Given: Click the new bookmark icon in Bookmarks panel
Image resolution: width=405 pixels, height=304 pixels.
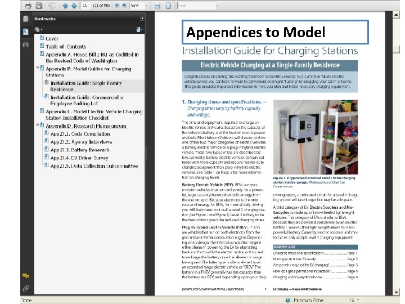Looking at the screenshot, I should [x=139, y=30].
